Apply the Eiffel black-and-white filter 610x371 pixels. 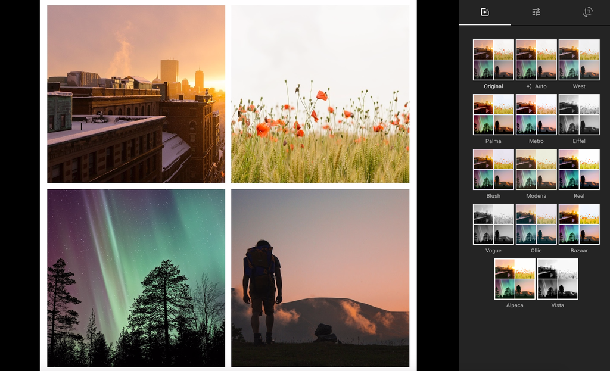[579, 114]
